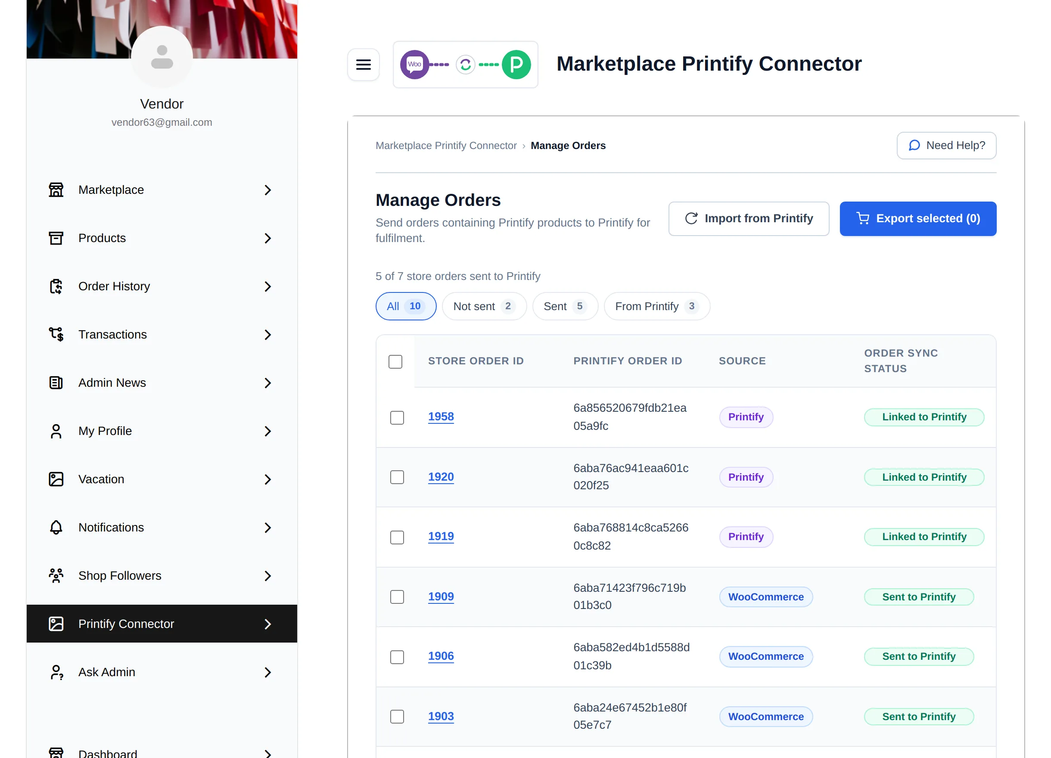Click the Shop Followers group icon
Image resolution: width=1051 pixels, height=758 pixels.
(x=56, y=575)
